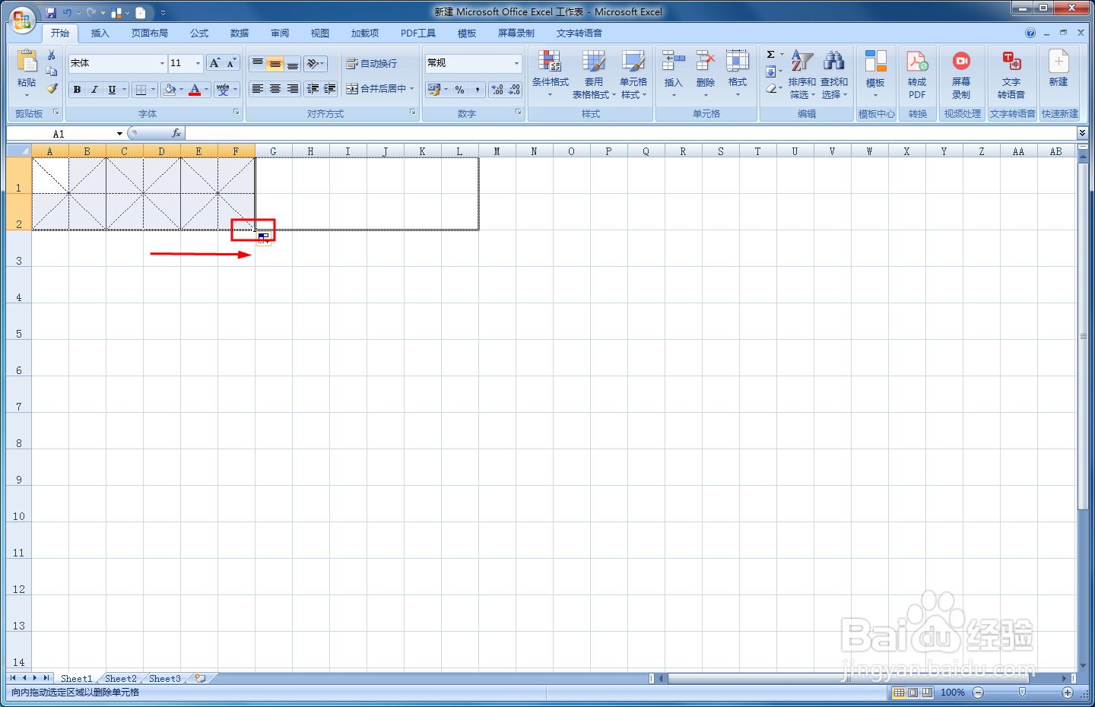The width and height of the screenshot is (1095, 707).
Task: Open the Insert ribbon tab
Action: 100,33
